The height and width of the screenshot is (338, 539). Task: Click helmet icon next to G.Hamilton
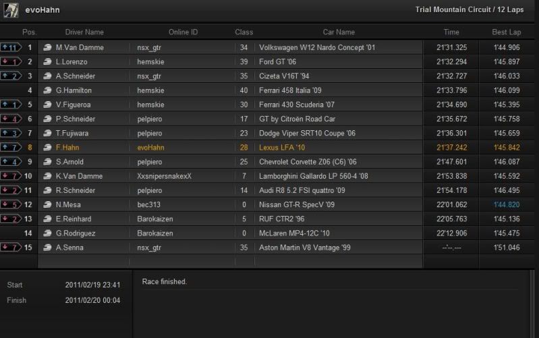(47, 90)
